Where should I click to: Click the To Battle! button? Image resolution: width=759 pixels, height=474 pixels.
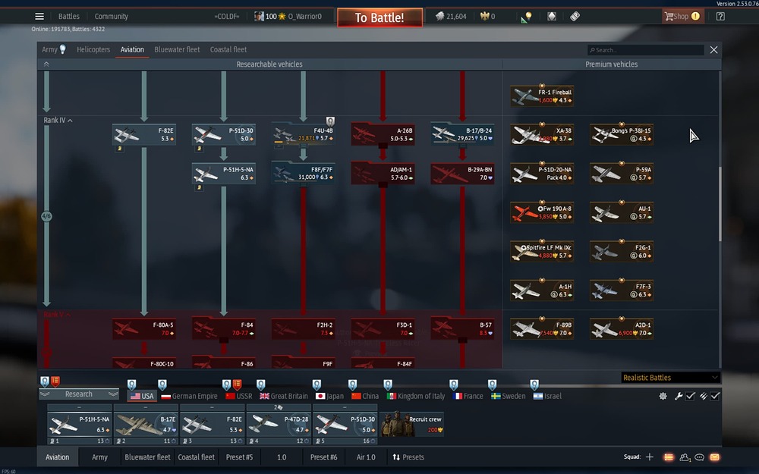[x=379, y=17]
